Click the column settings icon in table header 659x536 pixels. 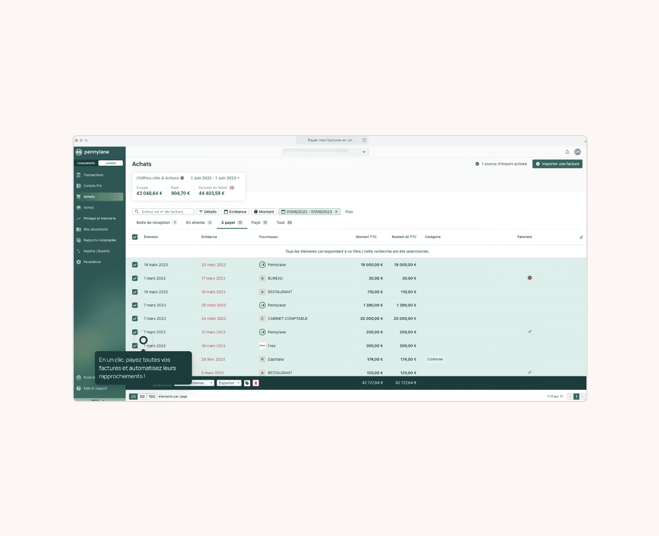coord(581,237)
